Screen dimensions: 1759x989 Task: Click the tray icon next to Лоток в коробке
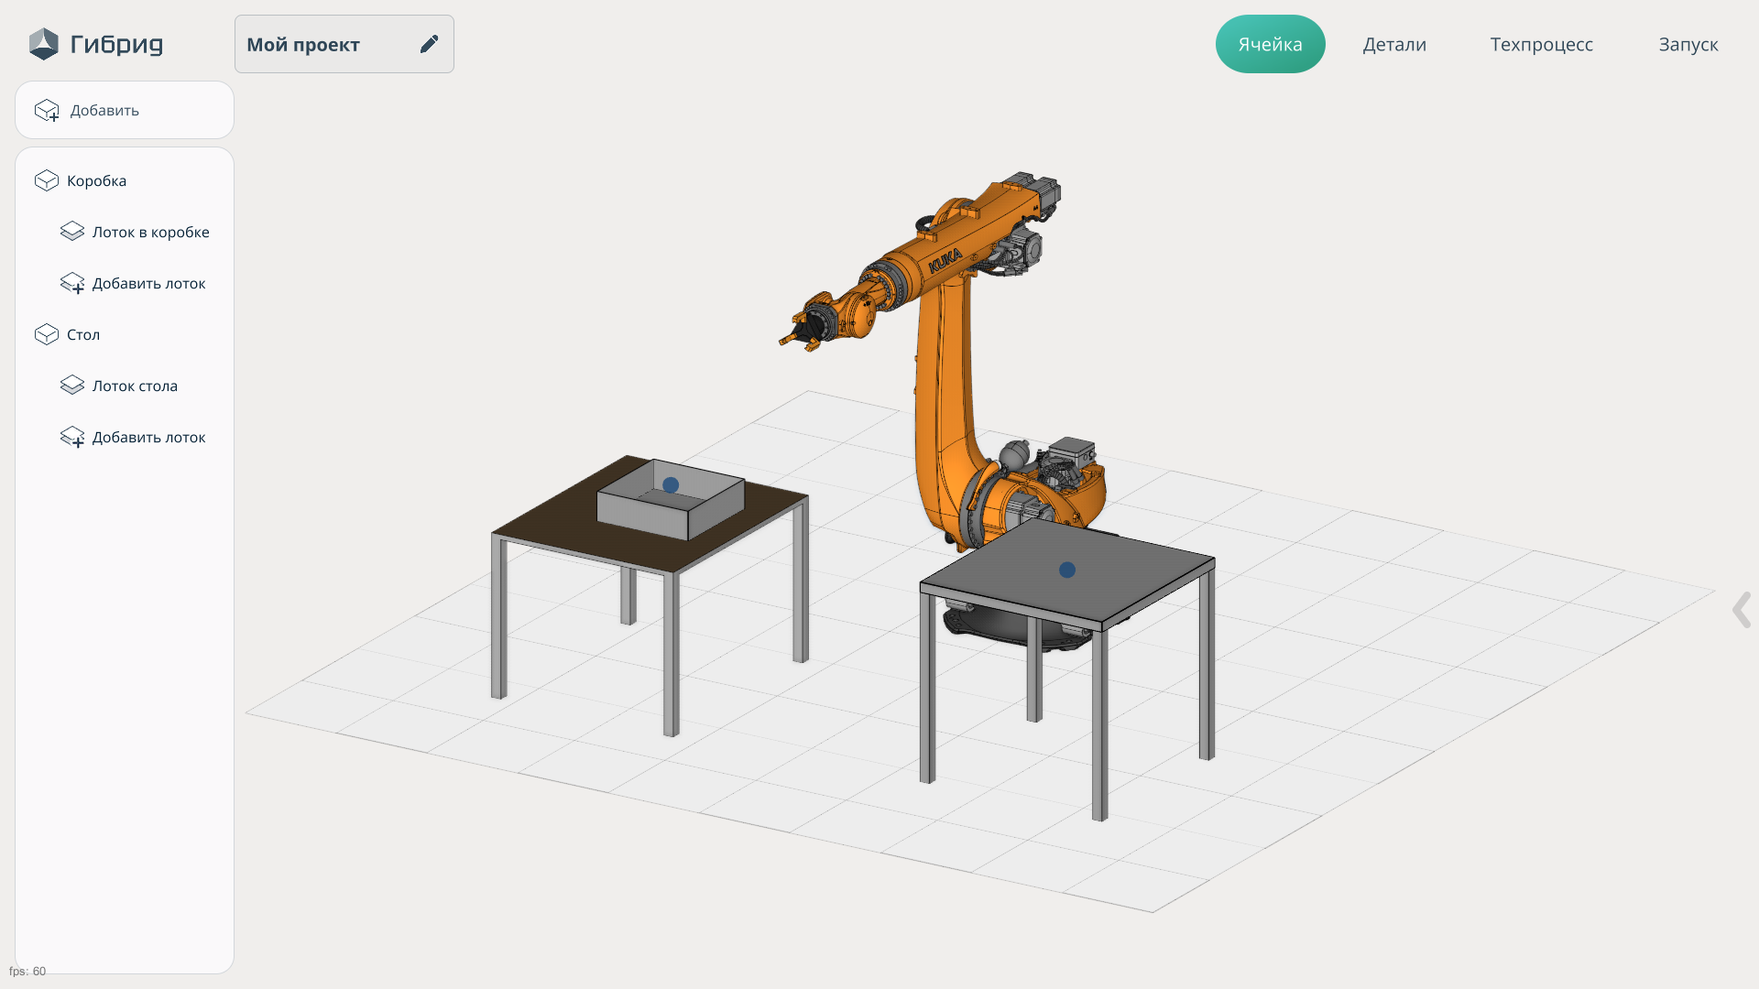(x=72, y=232)
